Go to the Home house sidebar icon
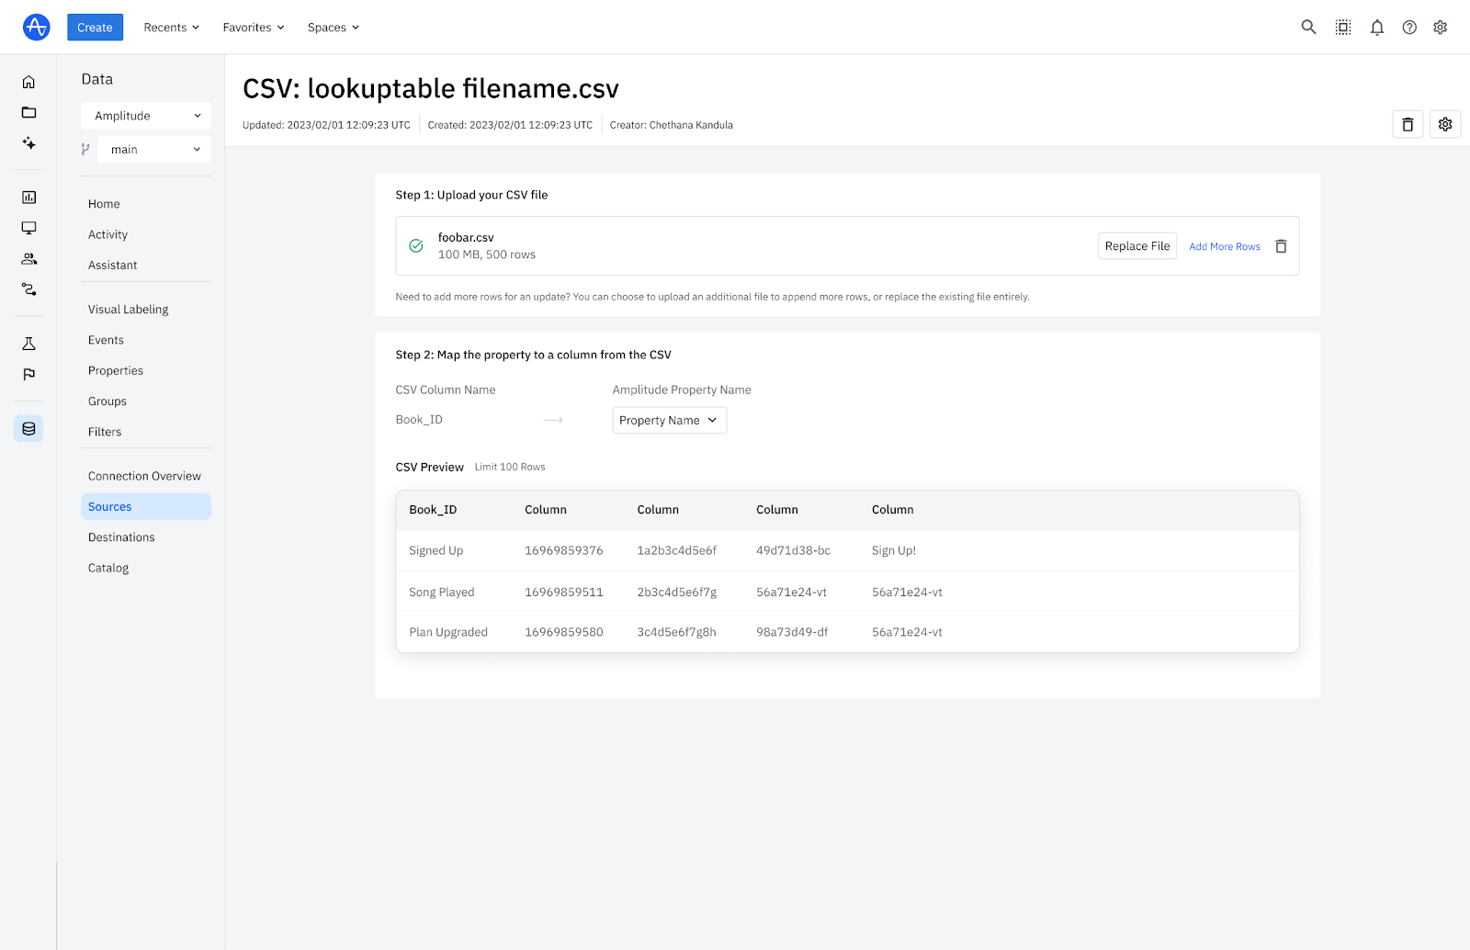1470x950 pixels. click(x=28, y=82)
